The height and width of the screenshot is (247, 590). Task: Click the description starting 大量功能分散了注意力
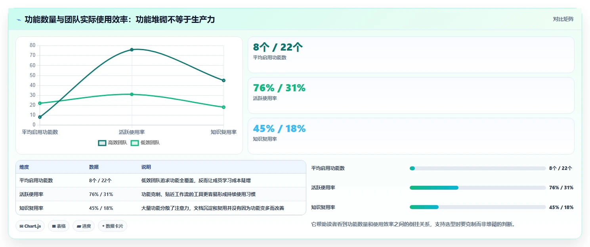(213, 208)
